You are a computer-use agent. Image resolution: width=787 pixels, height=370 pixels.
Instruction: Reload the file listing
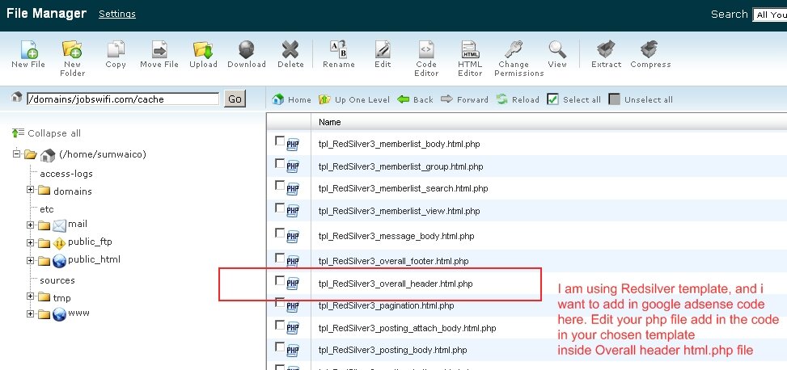coord(518,99)
